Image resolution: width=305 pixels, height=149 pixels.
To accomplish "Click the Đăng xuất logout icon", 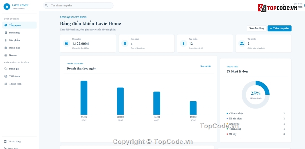I will point(5,148).
